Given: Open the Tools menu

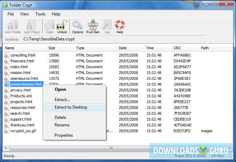Looking at the screenshot, I should 40,14.
